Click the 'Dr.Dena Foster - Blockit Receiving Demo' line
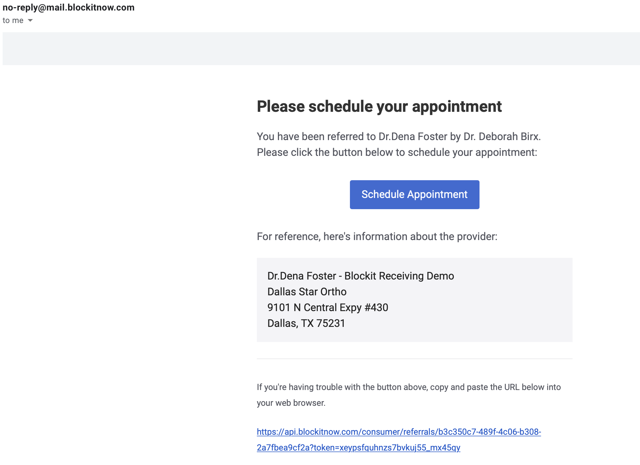The image size is (640, 465). pos(360,276)
